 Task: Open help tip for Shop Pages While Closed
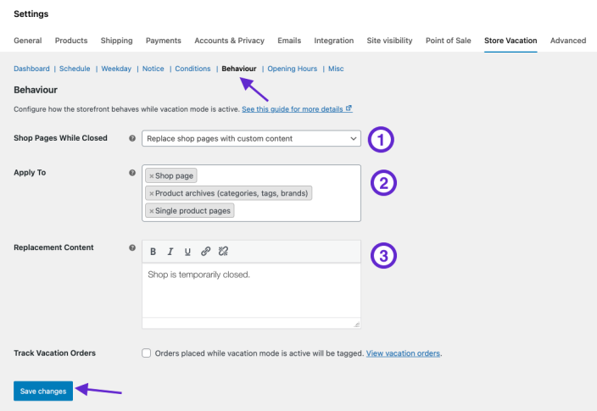click(x=132, y=138)
